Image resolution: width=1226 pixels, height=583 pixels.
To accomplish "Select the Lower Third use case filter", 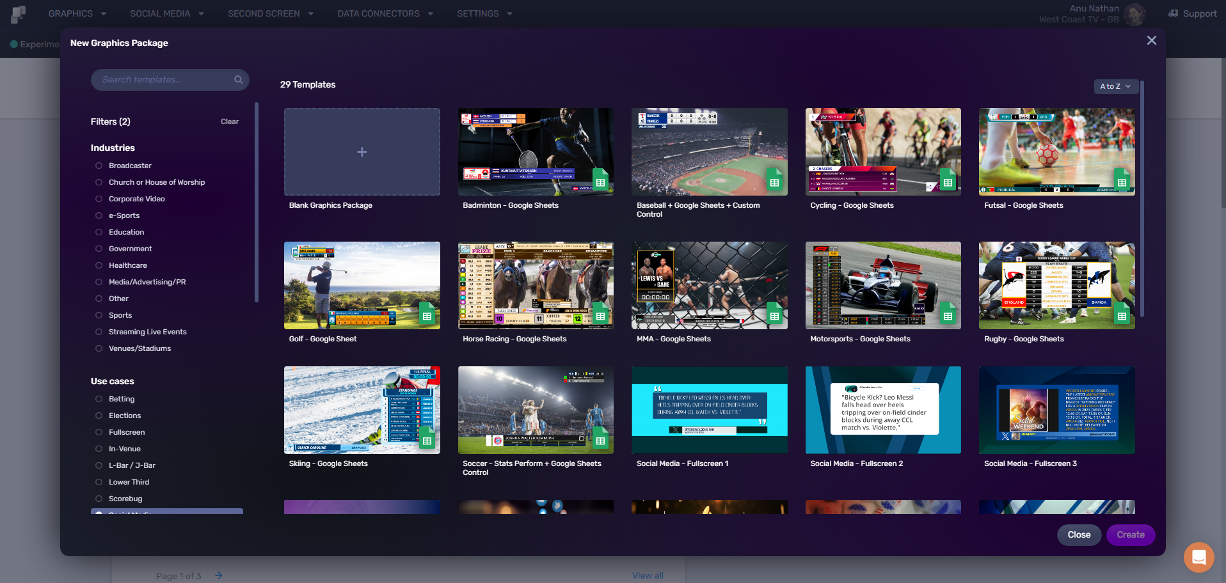I will (98, 482).
